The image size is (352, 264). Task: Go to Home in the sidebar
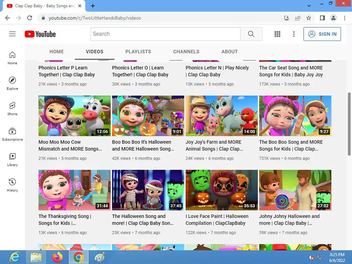click(x=12, y=58)
